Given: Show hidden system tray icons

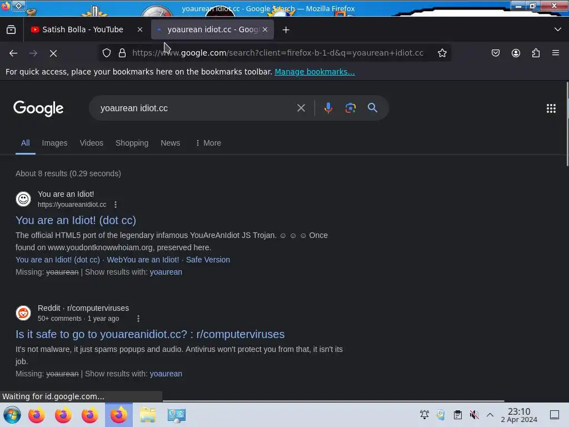Looking at the screenshot, I should (490, 415).
